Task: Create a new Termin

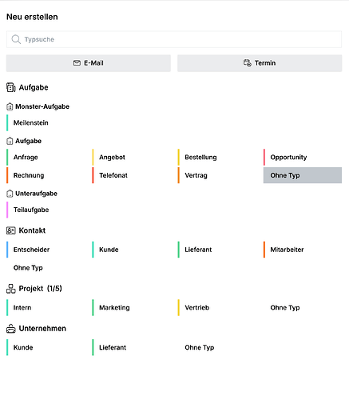Action: 260,63
